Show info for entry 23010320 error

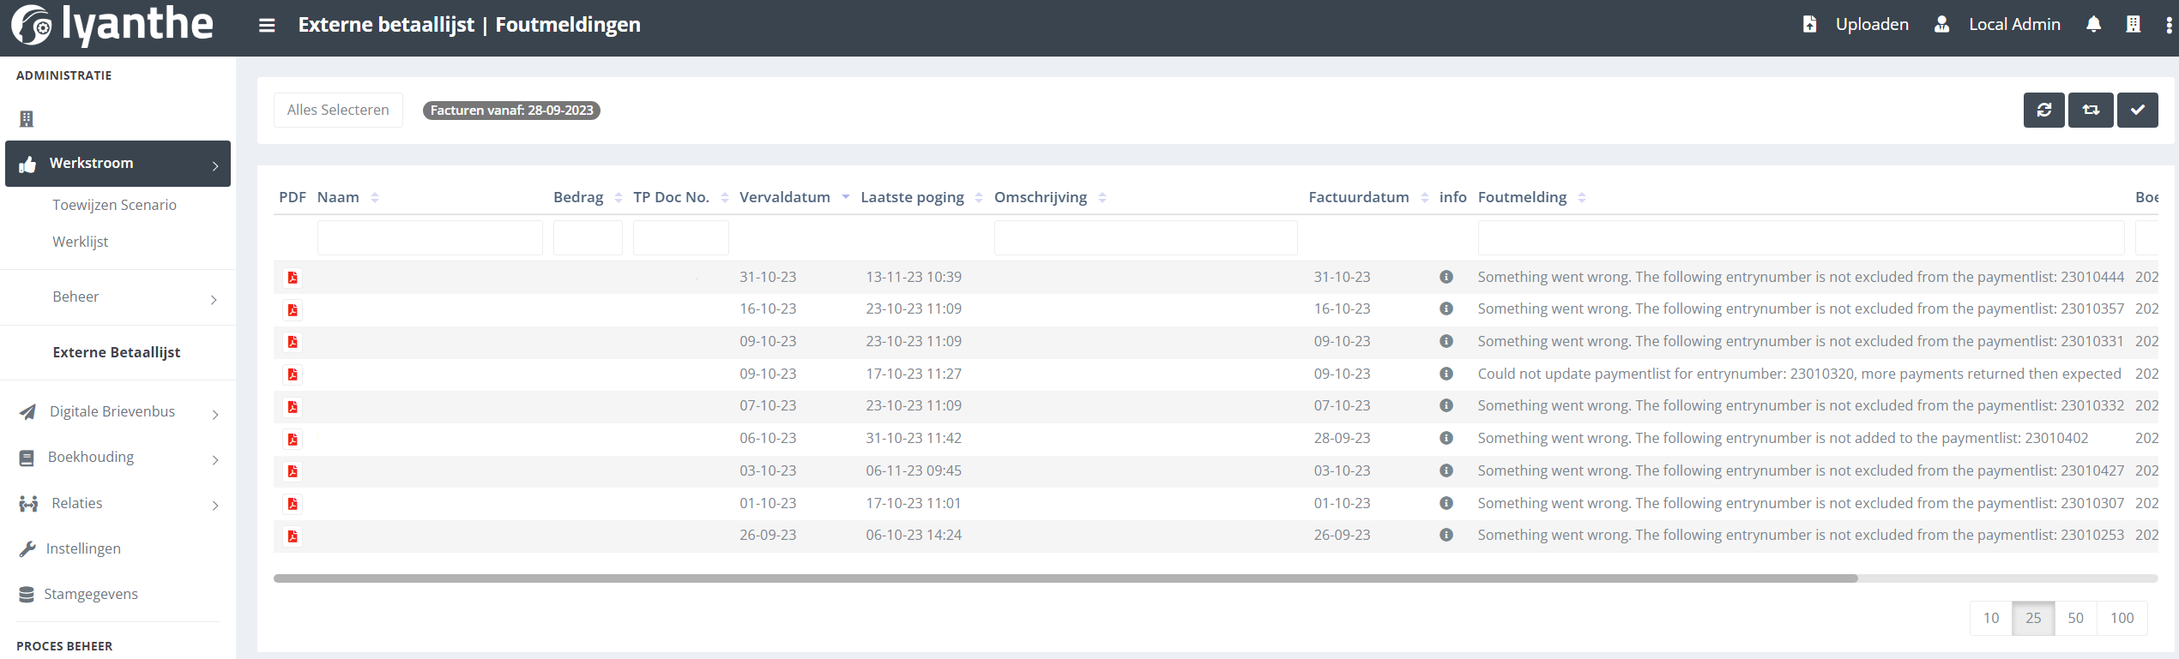click(1446, 374)
